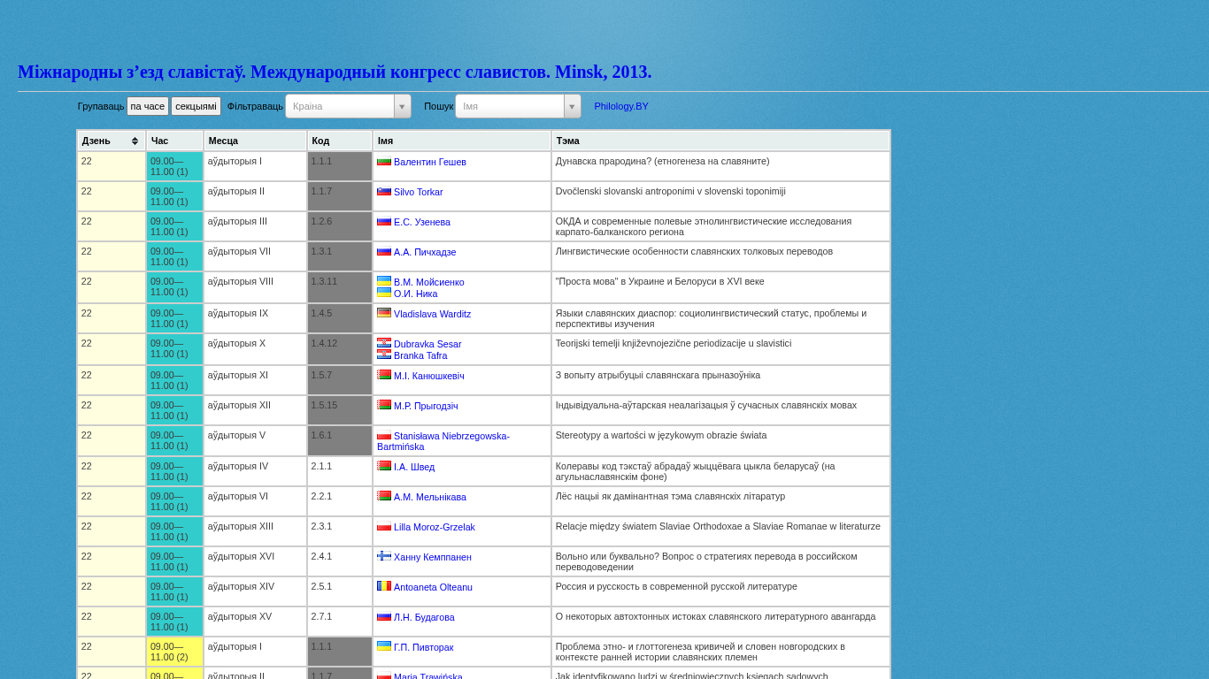
Task: Click the Belarusian flag beside І.А. Швед
Action: tap(383, 466)
